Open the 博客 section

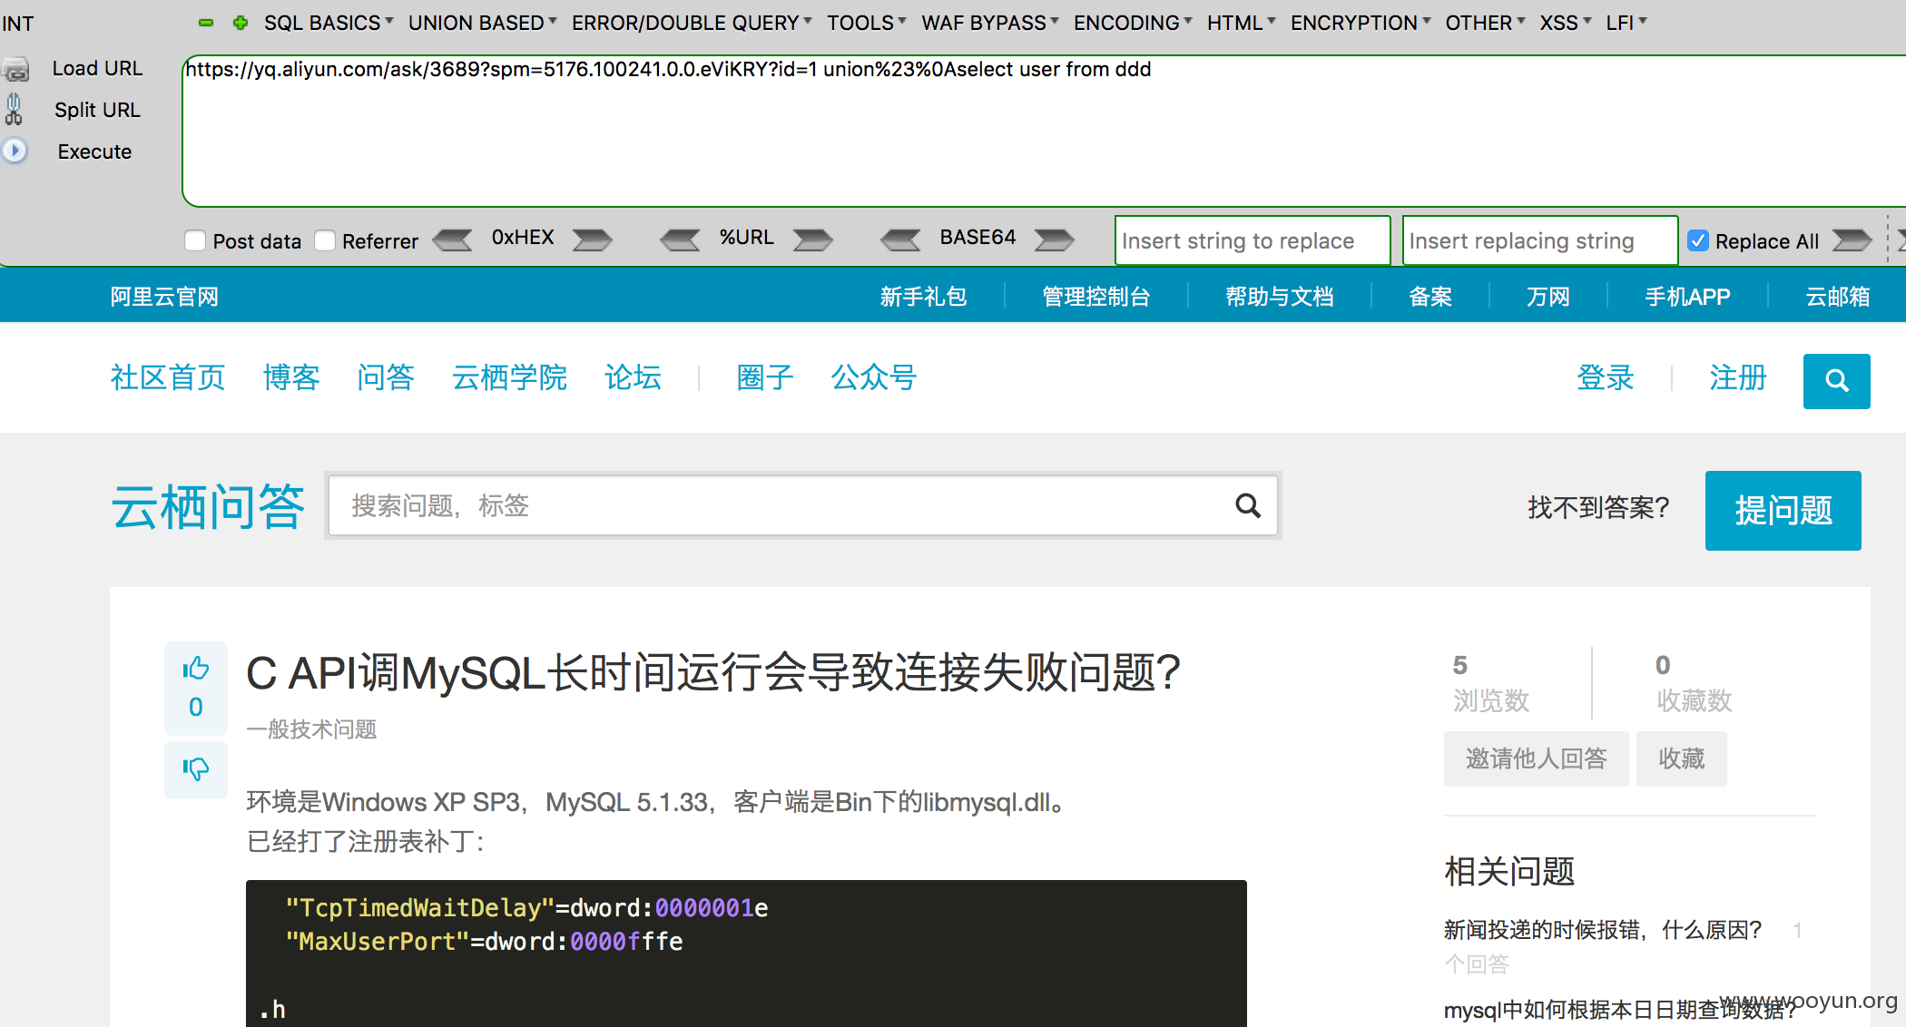coord(291,377)
